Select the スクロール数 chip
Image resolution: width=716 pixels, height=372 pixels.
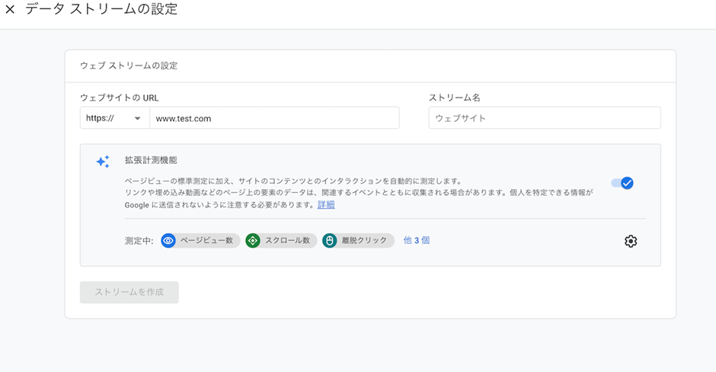[x=281, y=240]
